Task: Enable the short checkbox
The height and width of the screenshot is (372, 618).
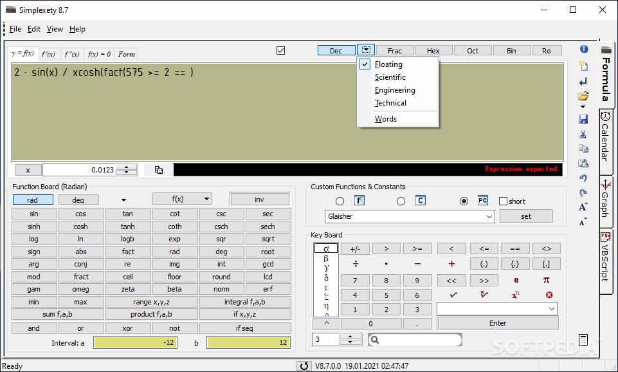Action: coord(503,201)
